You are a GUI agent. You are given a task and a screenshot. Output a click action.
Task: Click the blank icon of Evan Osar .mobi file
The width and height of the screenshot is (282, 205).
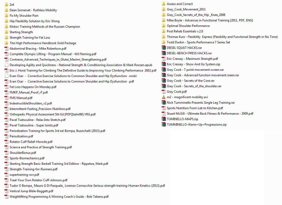[7, 76]
